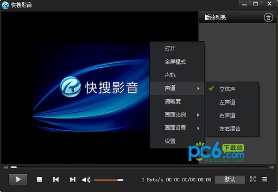Viewport: 278px width, 192px height.
Task: Toggle fullscreen via the frame icon
Action: [x=253, y=179]
